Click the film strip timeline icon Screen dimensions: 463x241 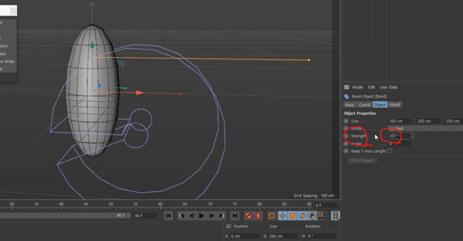point(335,216)
